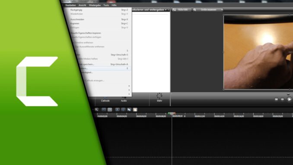Click the paste icon in timeline toolbar

[135, 110]
